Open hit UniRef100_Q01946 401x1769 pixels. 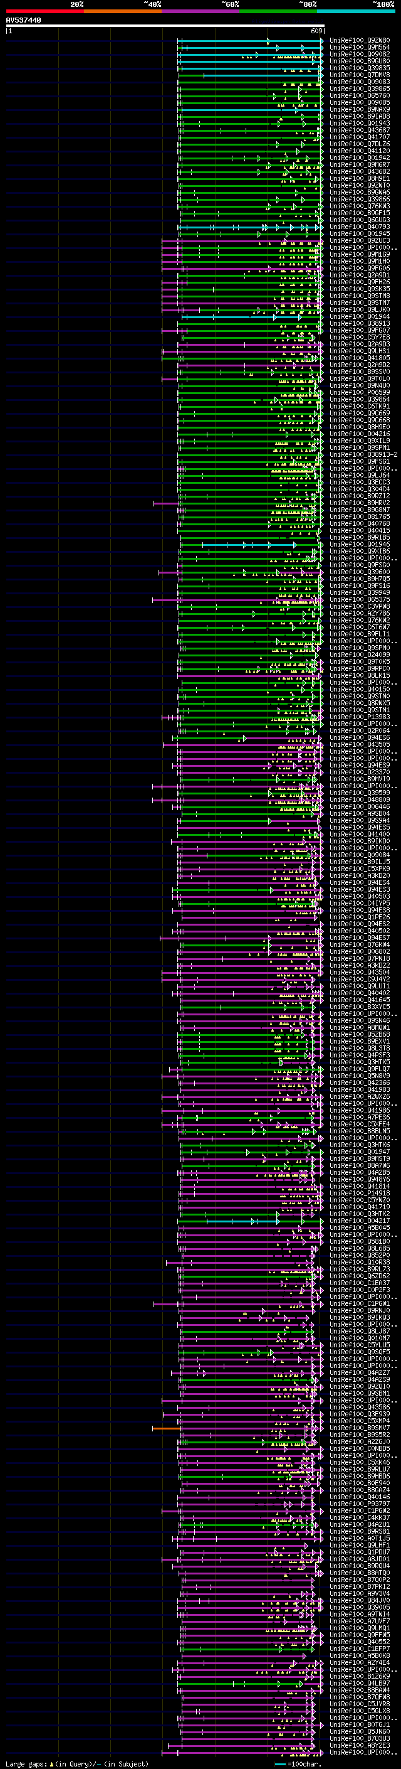point(360,545)
